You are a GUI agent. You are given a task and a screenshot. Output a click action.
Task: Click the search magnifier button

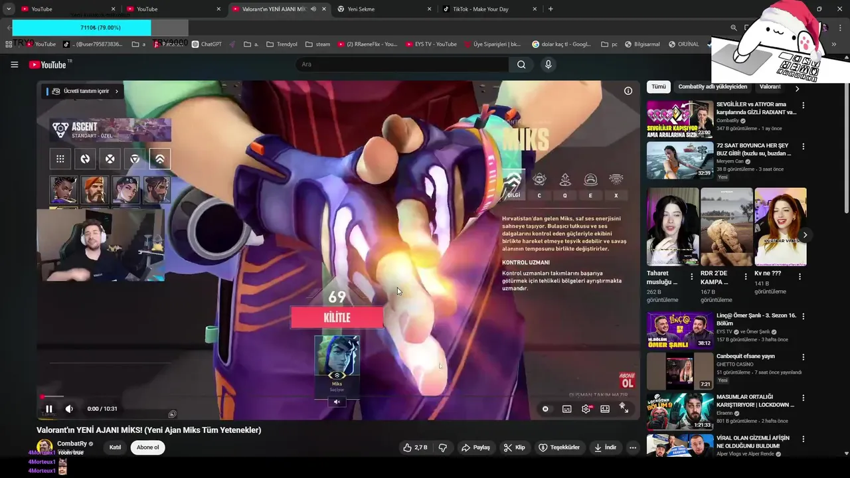(521, 64)
